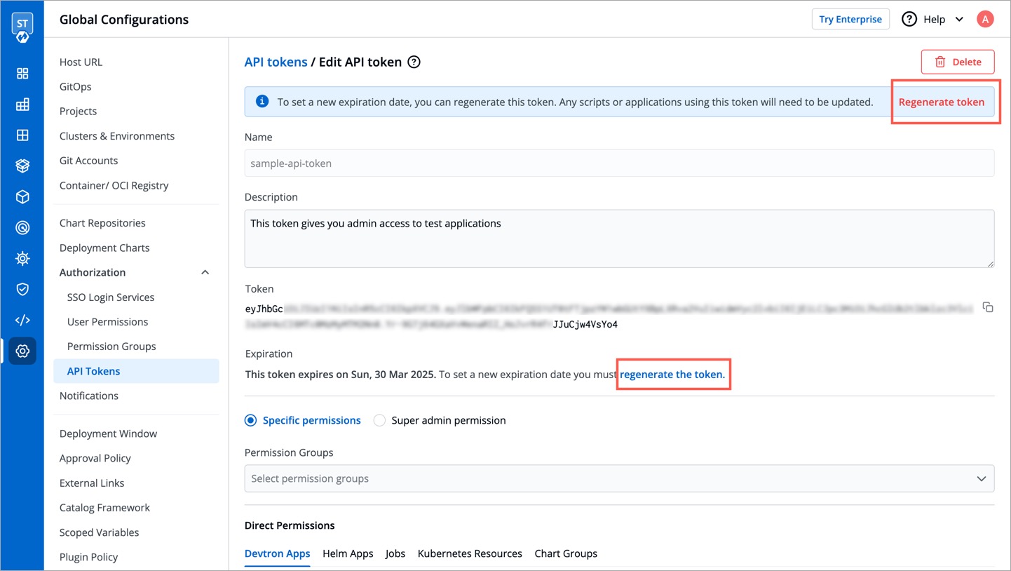The width and height of the screenshot is (1011, 571).
Task: Click the user avatar 'A' icon
Action: click(985, 20)
